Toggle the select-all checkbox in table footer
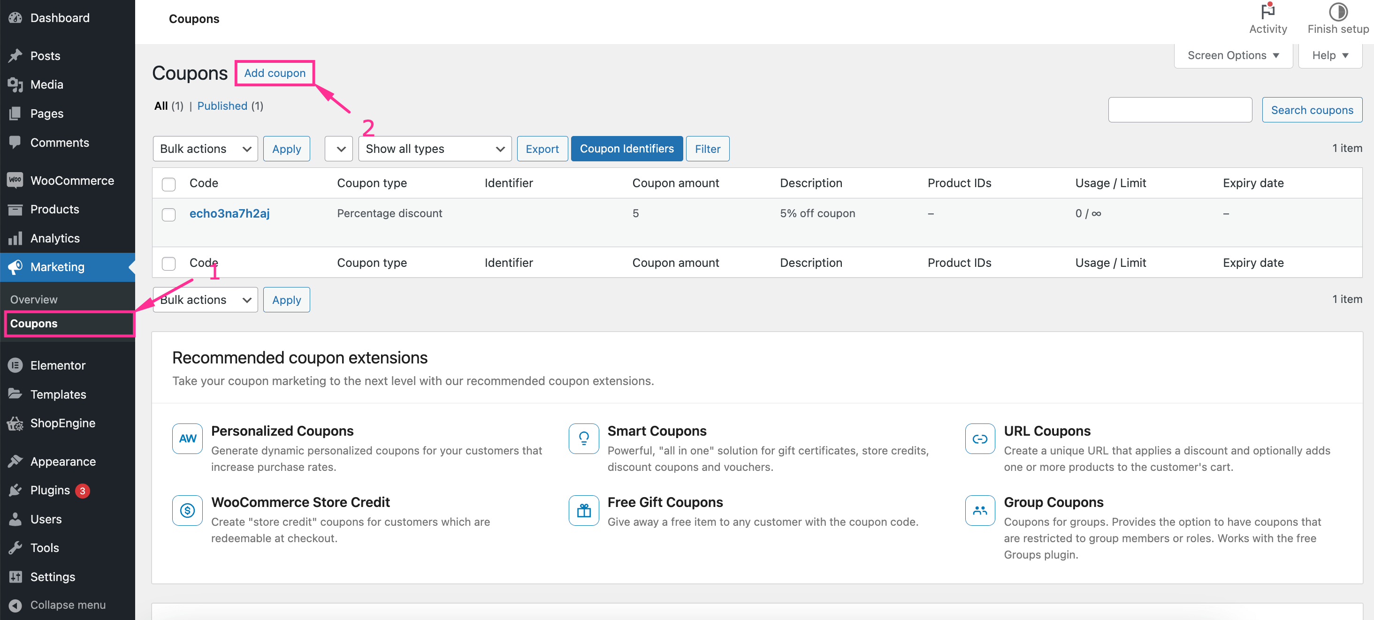The height and width of the screenshot is (620, 1374). click(x=168, y=264)
